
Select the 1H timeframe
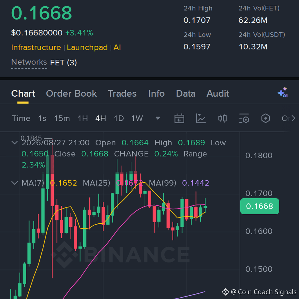coord(83,118)
